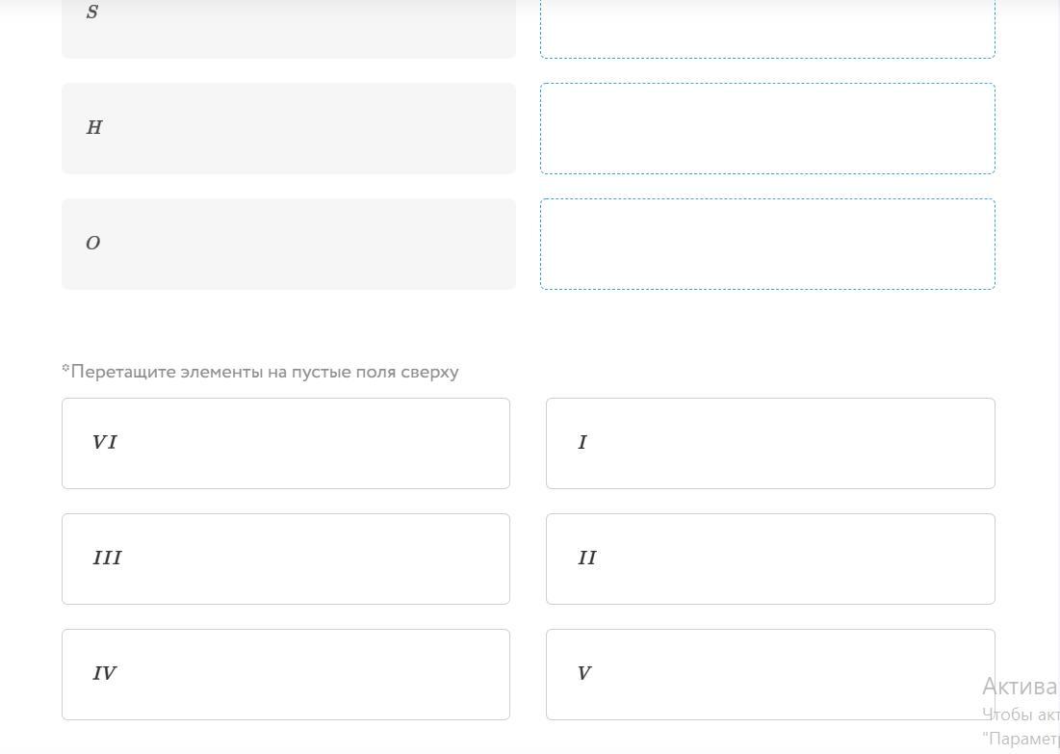Click the white left margin beside the H tile
Viewport: 1060px width, 754px height.
pyautogui.click(x=29, y=128)
